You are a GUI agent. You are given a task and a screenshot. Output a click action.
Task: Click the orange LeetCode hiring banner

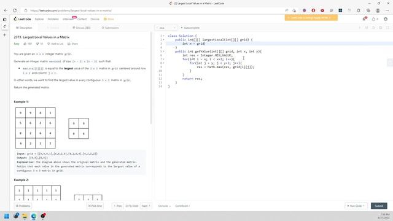pos(311,18)
